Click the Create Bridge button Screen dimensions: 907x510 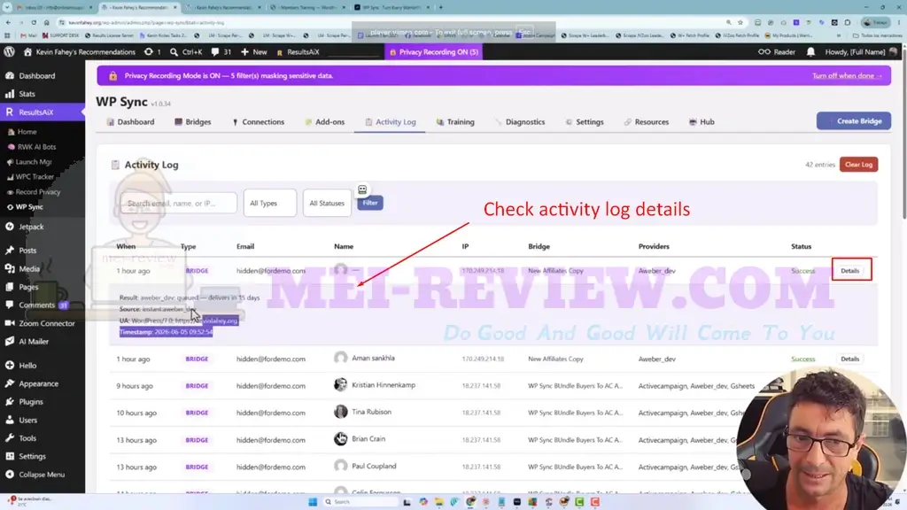click(x=853, y=120)
